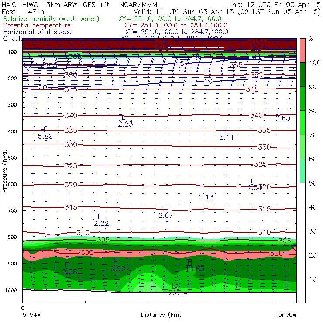Click the '5n54w' start coordinate label
This screenshot has height=323, width=323.
click(32, 315)
